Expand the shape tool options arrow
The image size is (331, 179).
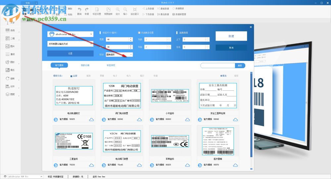(x=19, y=64)
